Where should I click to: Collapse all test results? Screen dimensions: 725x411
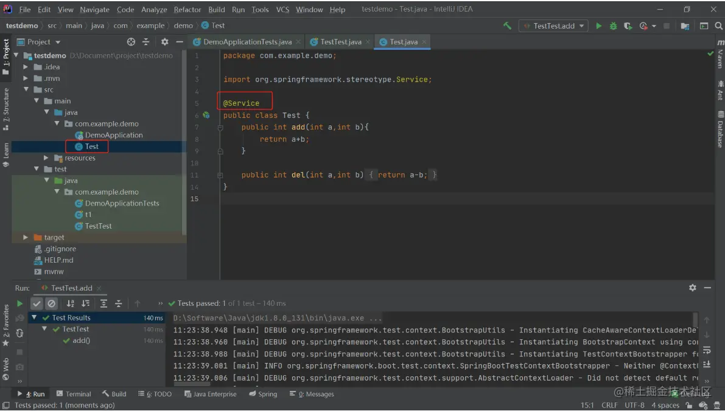pos(119,303)
